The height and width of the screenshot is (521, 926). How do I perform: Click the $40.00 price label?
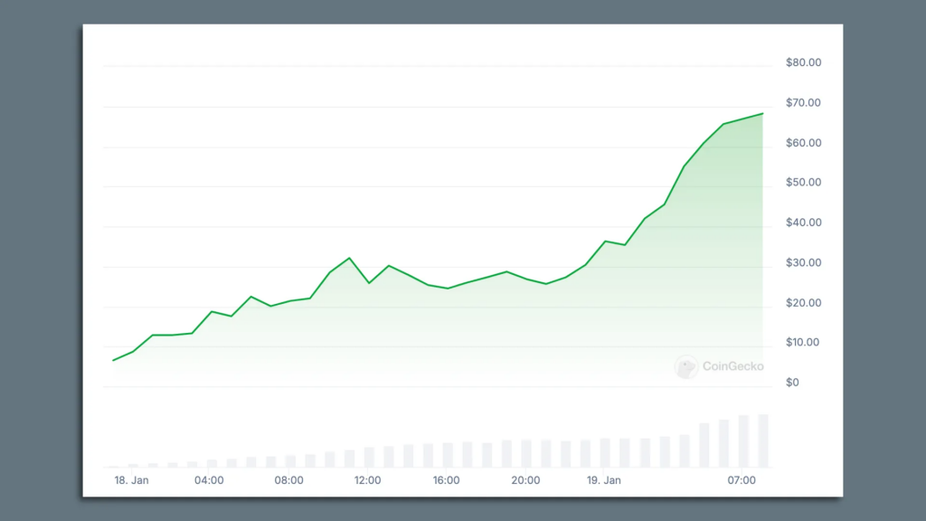[x=803, y=223]
